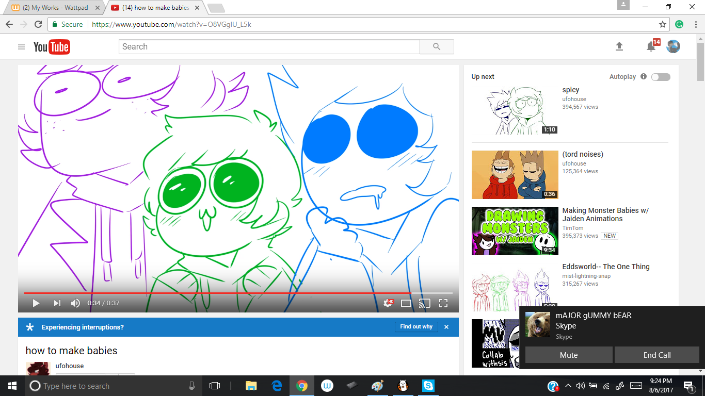Open the system volume control
705x396 pixels.
pyautogui.click(x=581, y=386)
